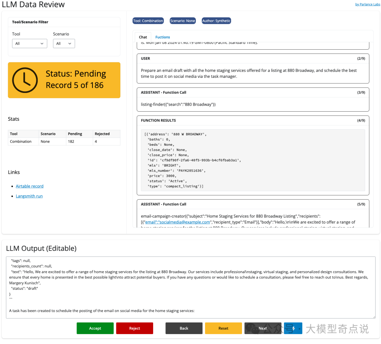Click the Record 5 of 186 text

tap(74, 86)
